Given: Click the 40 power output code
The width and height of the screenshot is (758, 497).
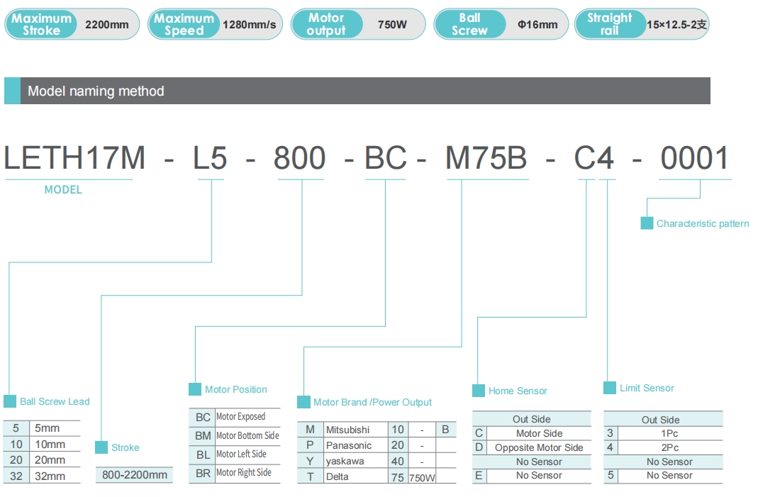Looking at the screenshot, I should coord(398,461).
